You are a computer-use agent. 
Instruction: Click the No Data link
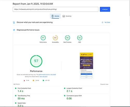pos(107,22)
